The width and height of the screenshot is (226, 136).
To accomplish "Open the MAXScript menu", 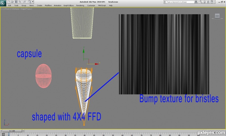I will [x=102, y=6].
